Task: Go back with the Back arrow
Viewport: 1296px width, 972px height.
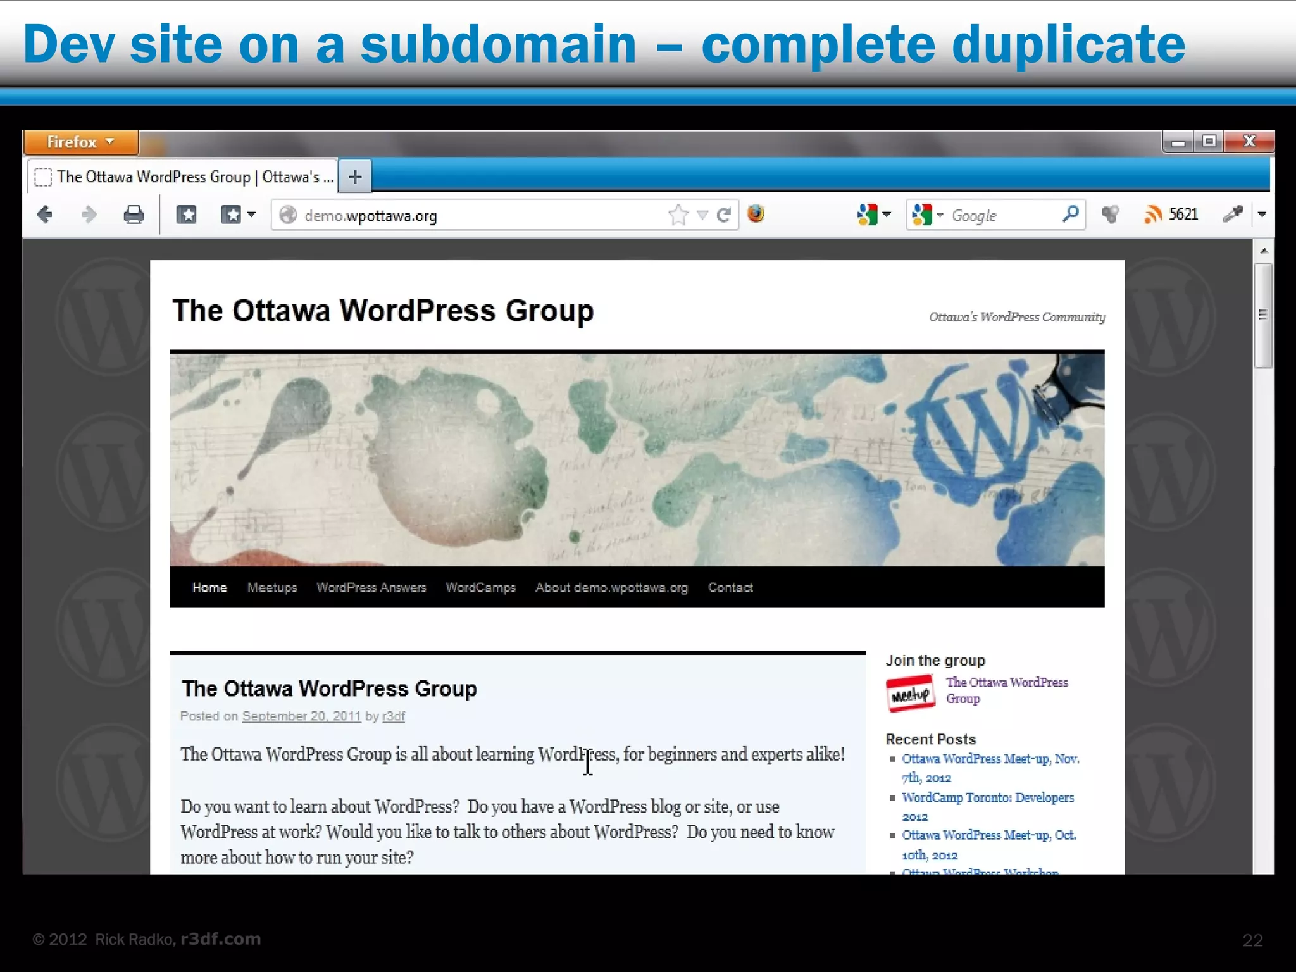Action: (x=45, y=215)
